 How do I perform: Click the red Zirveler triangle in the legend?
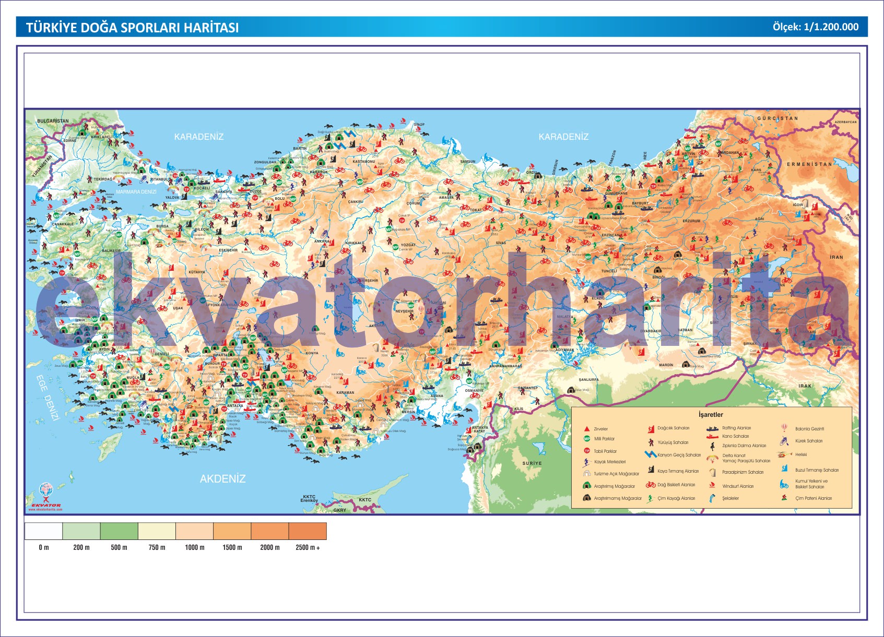click(x=587, y=429)
